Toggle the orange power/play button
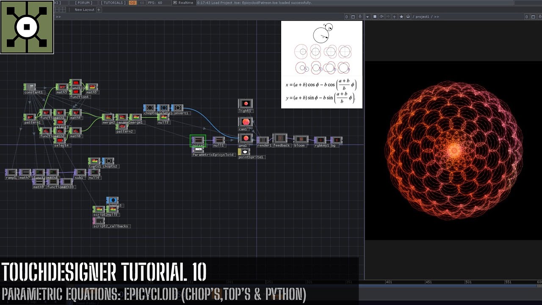Image resolution: width=542 pixels, height=305 pixels. tap(133, 3)
